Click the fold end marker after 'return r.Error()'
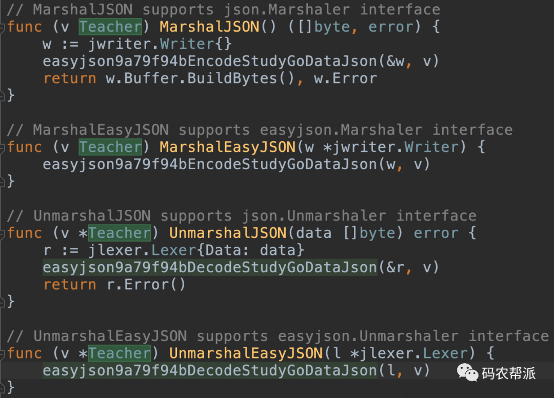The width and height of the screenshot is (554, 398). pyautogui.click(x=2, y=302)
